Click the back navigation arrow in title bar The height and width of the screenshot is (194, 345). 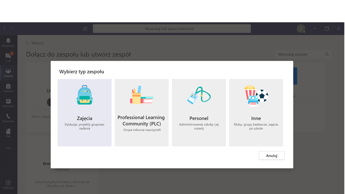(x=4, y=29)
